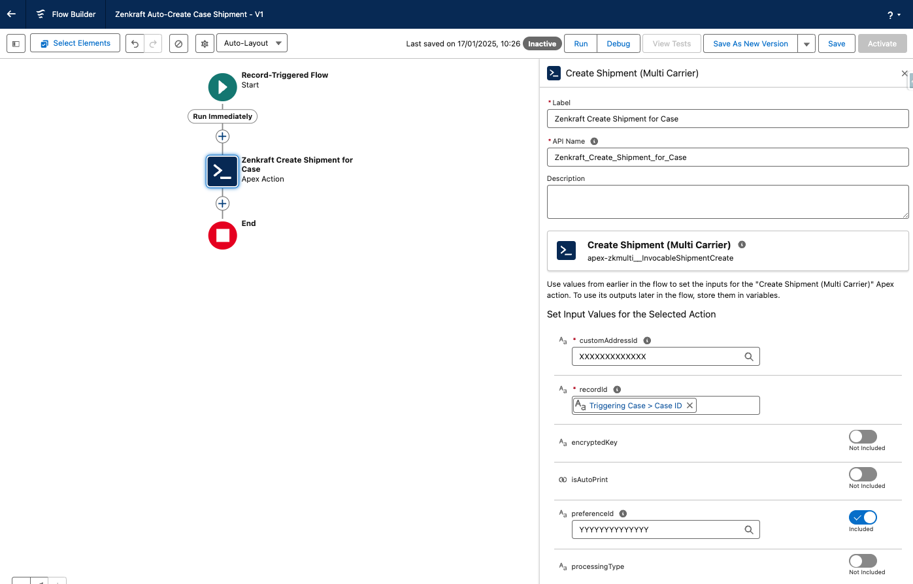The height and width of the screenshot is (584, 913).
Task: Add element after Run Immediately
Action: click(x=222, y=137)
